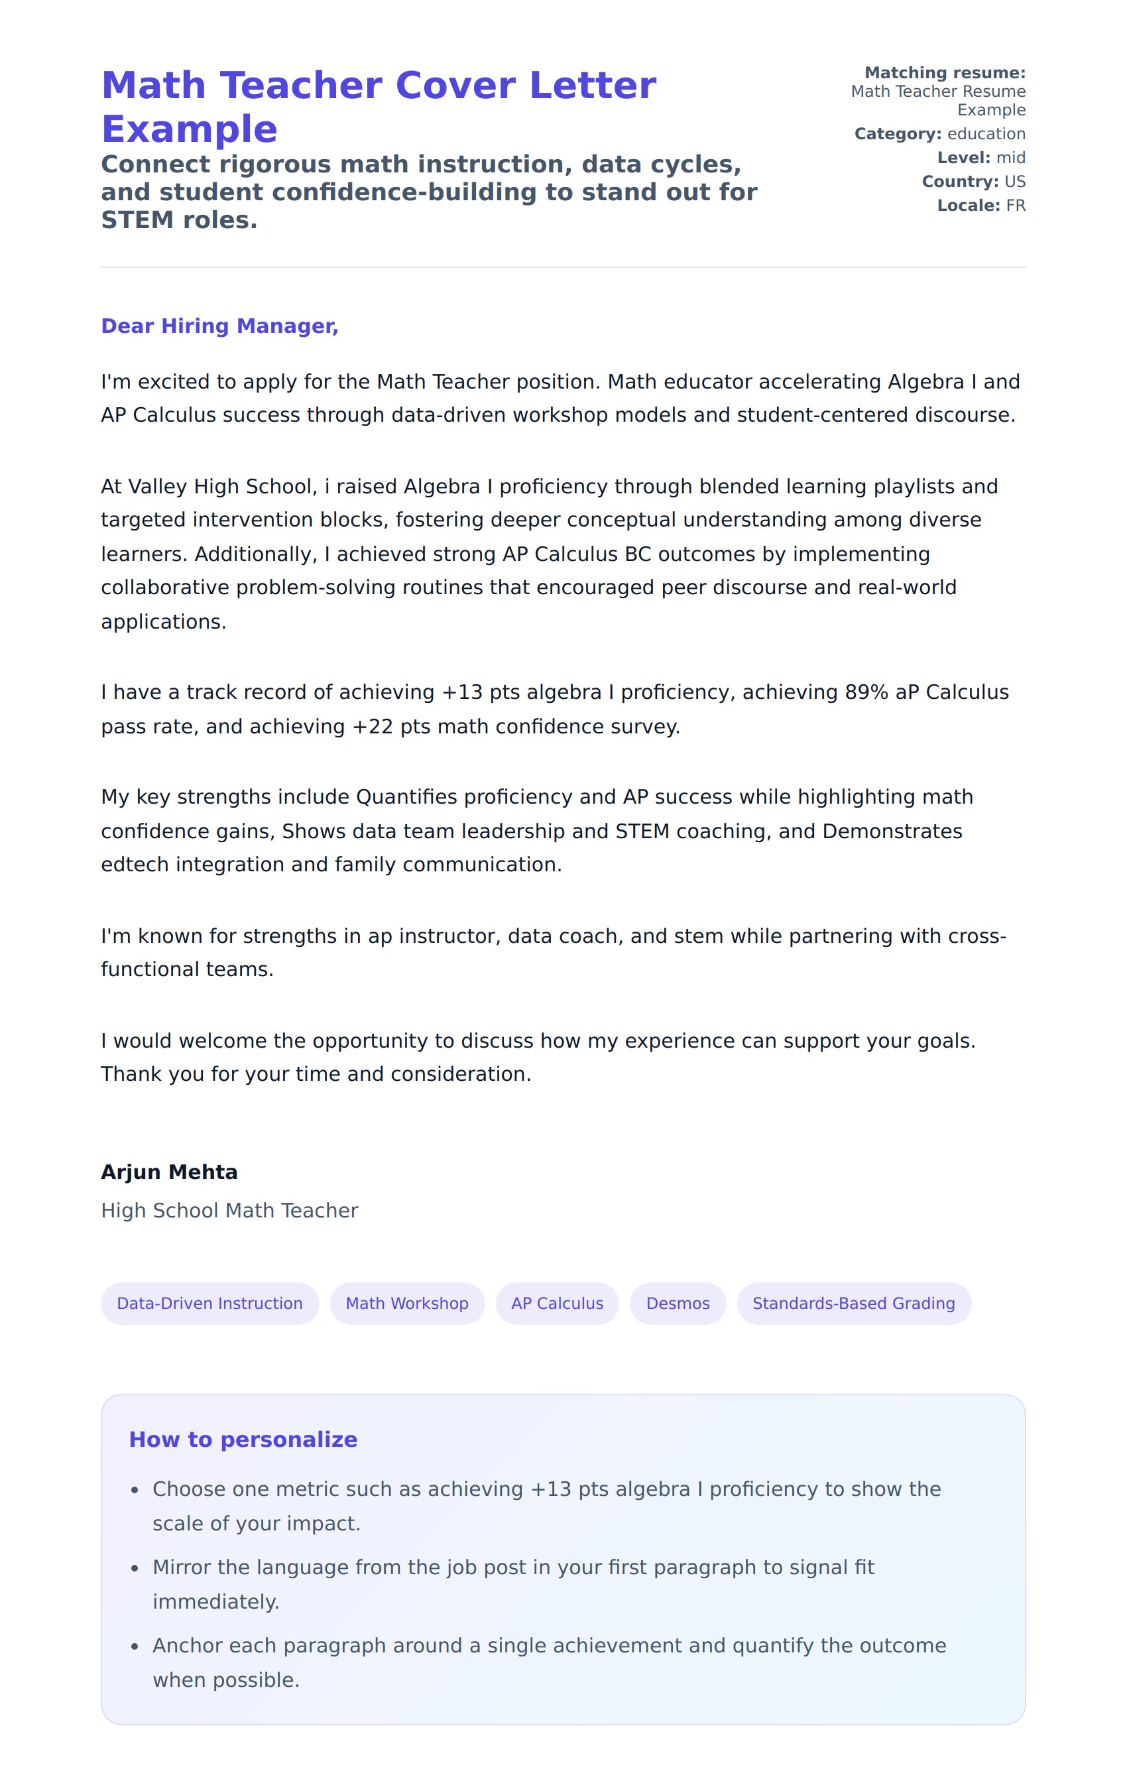This screenshot has width=1127, height=1789.
Task: Click the Level: mid metadata
Action: click(x=980, y=158)
